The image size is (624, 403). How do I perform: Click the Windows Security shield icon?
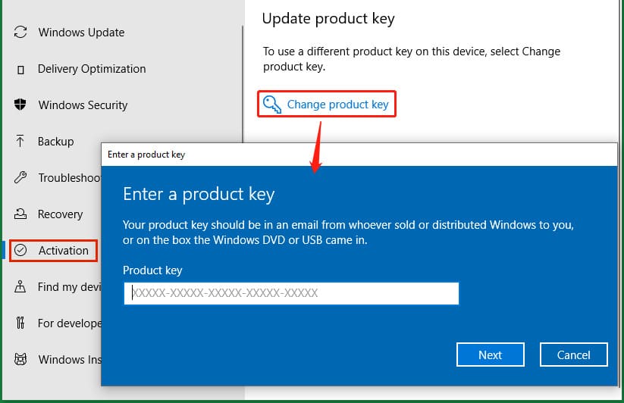[x=21, y=105]
